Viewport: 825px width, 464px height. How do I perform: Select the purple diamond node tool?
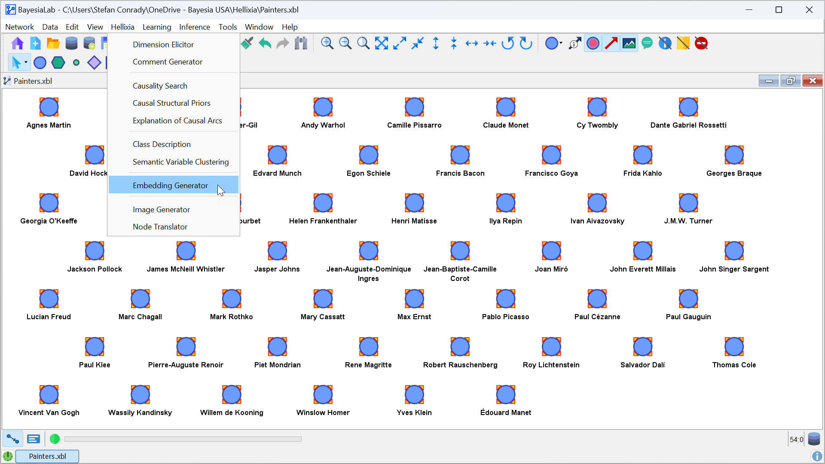point(94,63)
